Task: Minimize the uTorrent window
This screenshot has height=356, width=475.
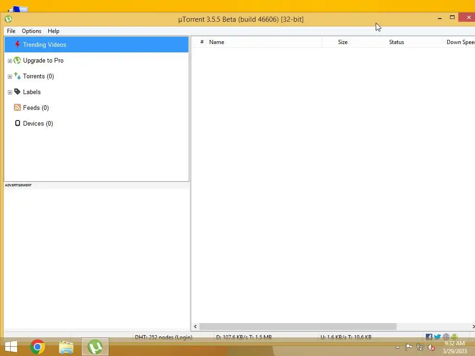Action: coord(440,18)
